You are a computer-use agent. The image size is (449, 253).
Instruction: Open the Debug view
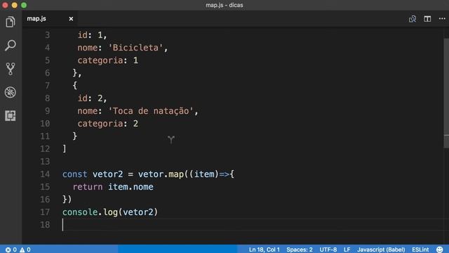click(x=11, y=92)
